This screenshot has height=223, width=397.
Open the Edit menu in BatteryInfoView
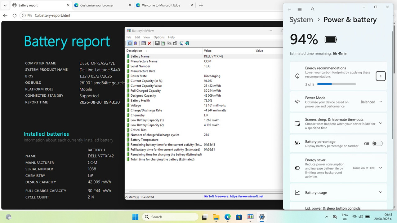[x=137, y=37]
